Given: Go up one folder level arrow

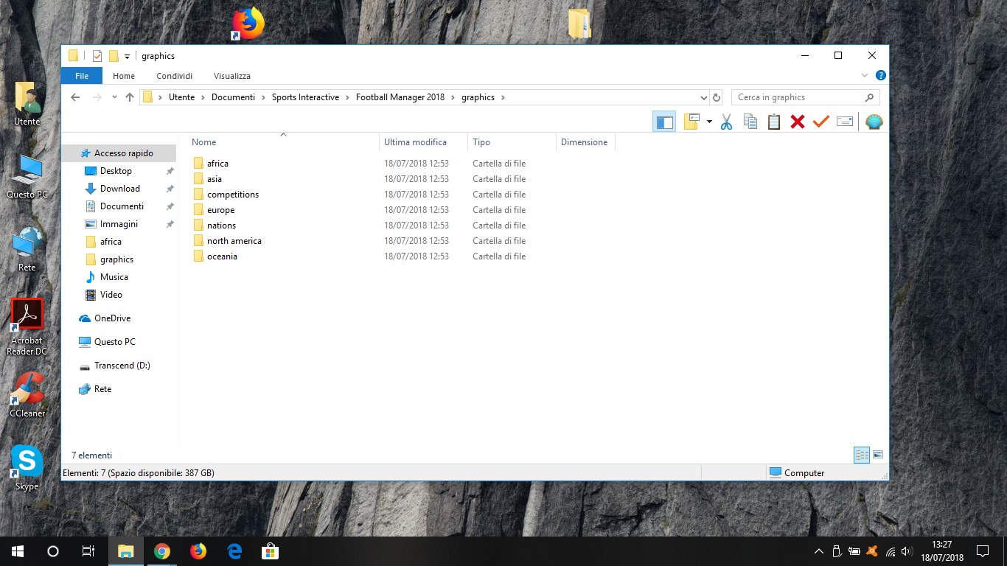Looking at the screenshot, I should 130,97.
